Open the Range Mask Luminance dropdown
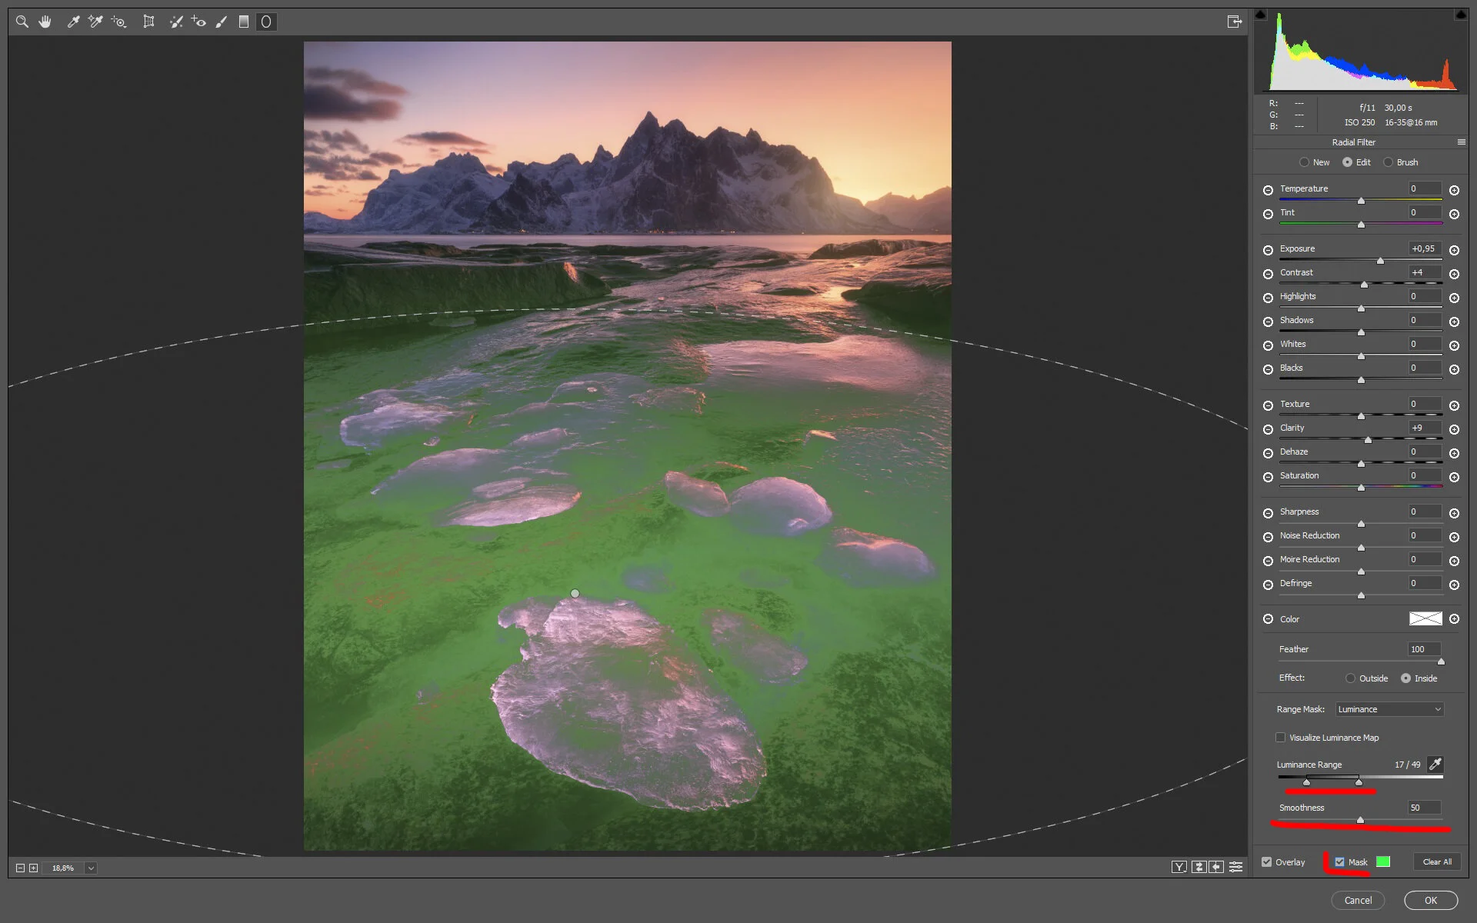Screen dimensions: 1477x923 pyautogui.click(x=1389, y=709)
